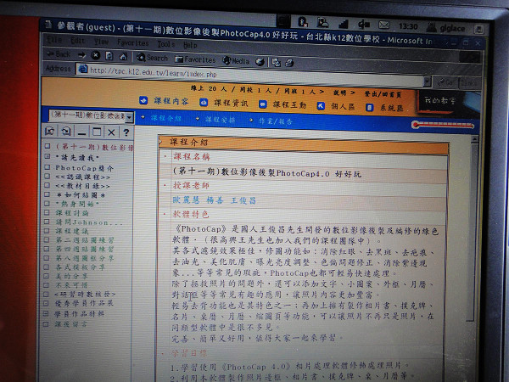The image size is (509, 382).
Task: Open 各式模板分享 in course tree
Action: click(81, 267)
